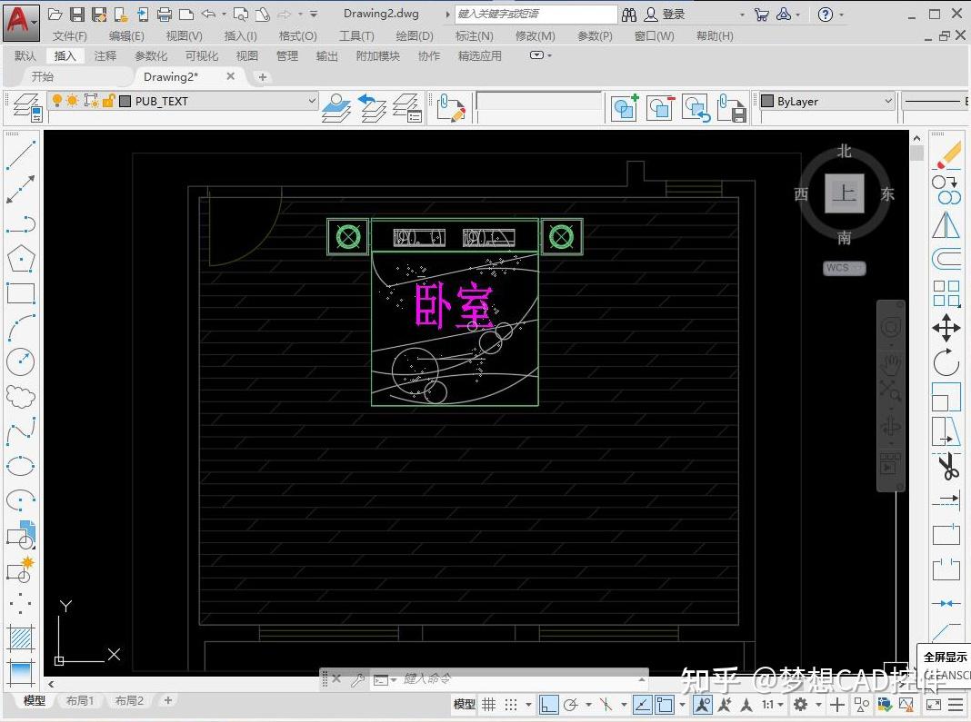Open the 绘图(D) menu
The width and height of the screenshot is (971, 722).
415,36
